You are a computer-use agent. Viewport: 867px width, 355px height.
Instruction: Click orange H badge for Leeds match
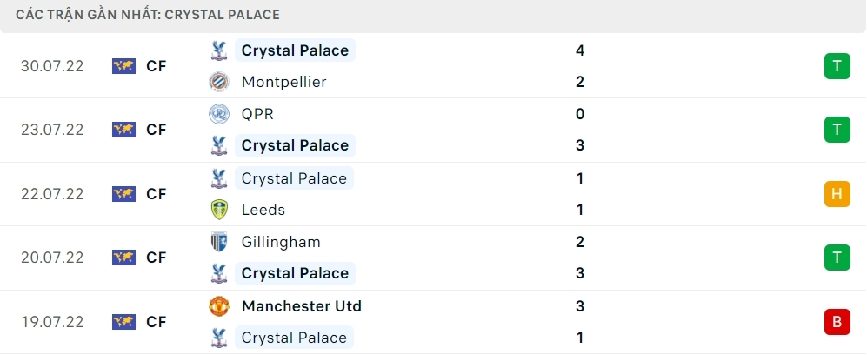(x=837, y=194)
